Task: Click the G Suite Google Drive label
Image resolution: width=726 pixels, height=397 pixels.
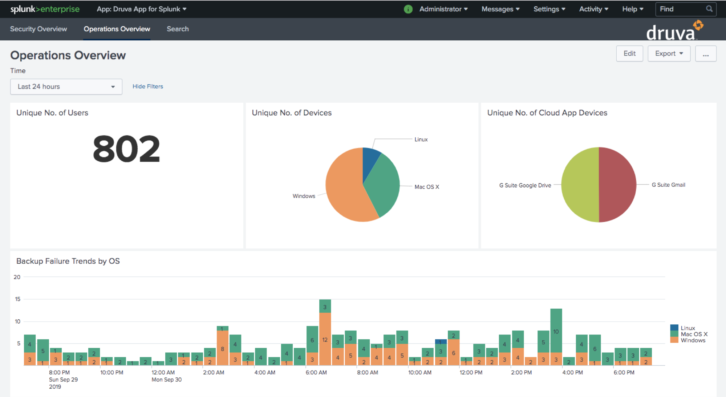Action: [525, 186]
